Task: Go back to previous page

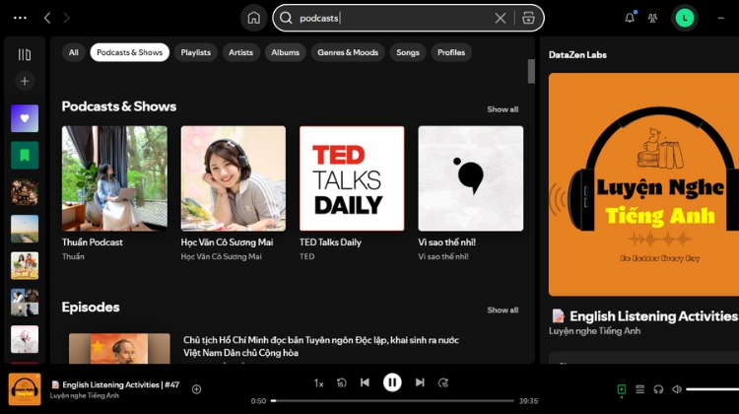Action: tap(47, 18)
